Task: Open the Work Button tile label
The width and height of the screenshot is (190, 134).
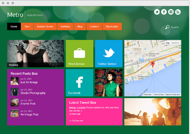Action: tap(76, 64)
